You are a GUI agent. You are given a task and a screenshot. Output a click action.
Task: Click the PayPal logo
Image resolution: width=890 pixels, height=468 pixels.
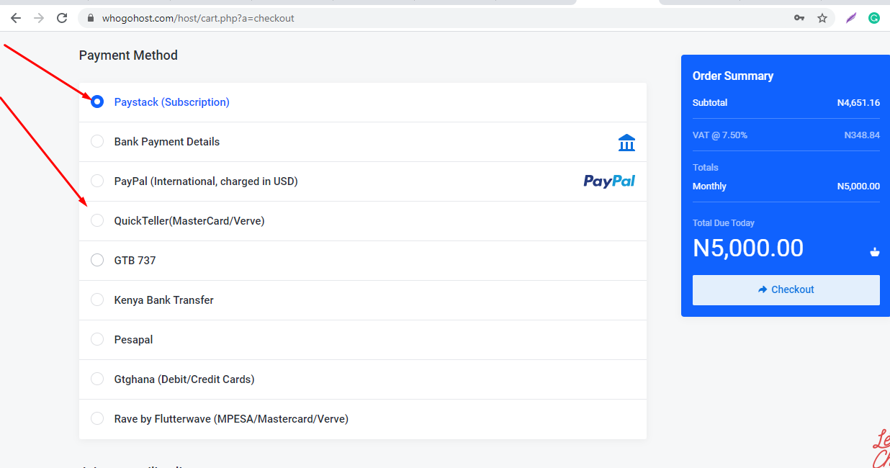[609, 181]
